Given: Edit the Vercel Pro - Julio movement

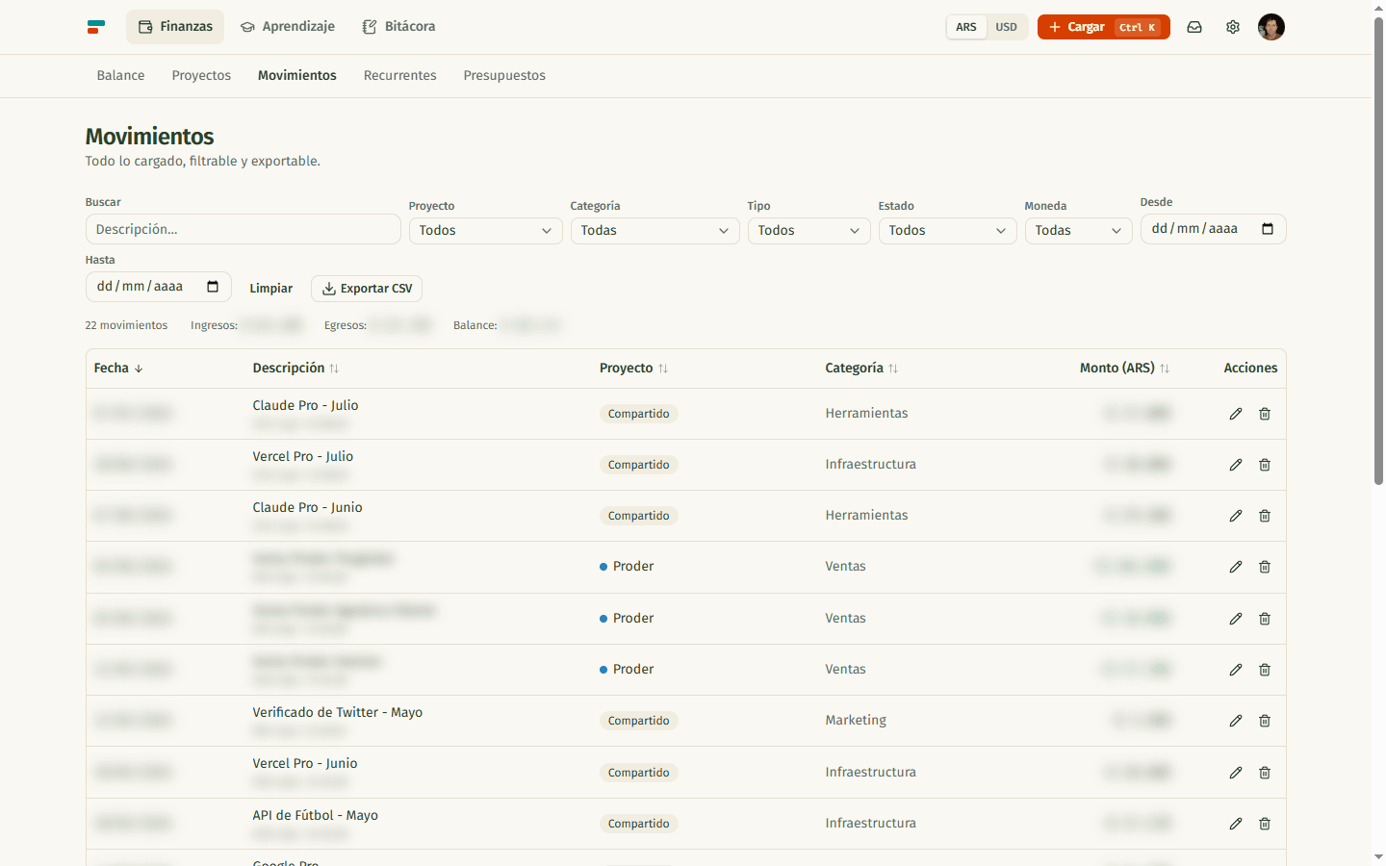Looking at the screenshot, I should [x=1236, y=465].
